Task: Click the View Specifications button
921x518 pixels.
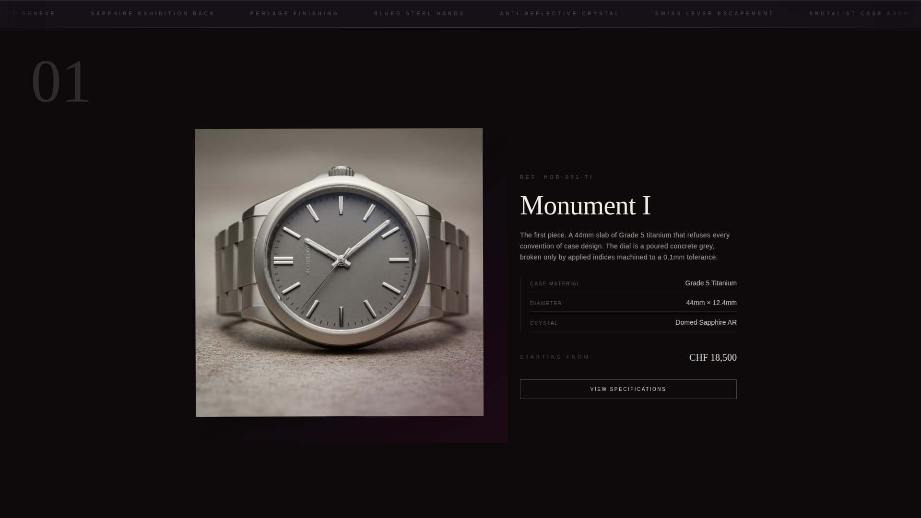Action: click(x=628, y=389)
